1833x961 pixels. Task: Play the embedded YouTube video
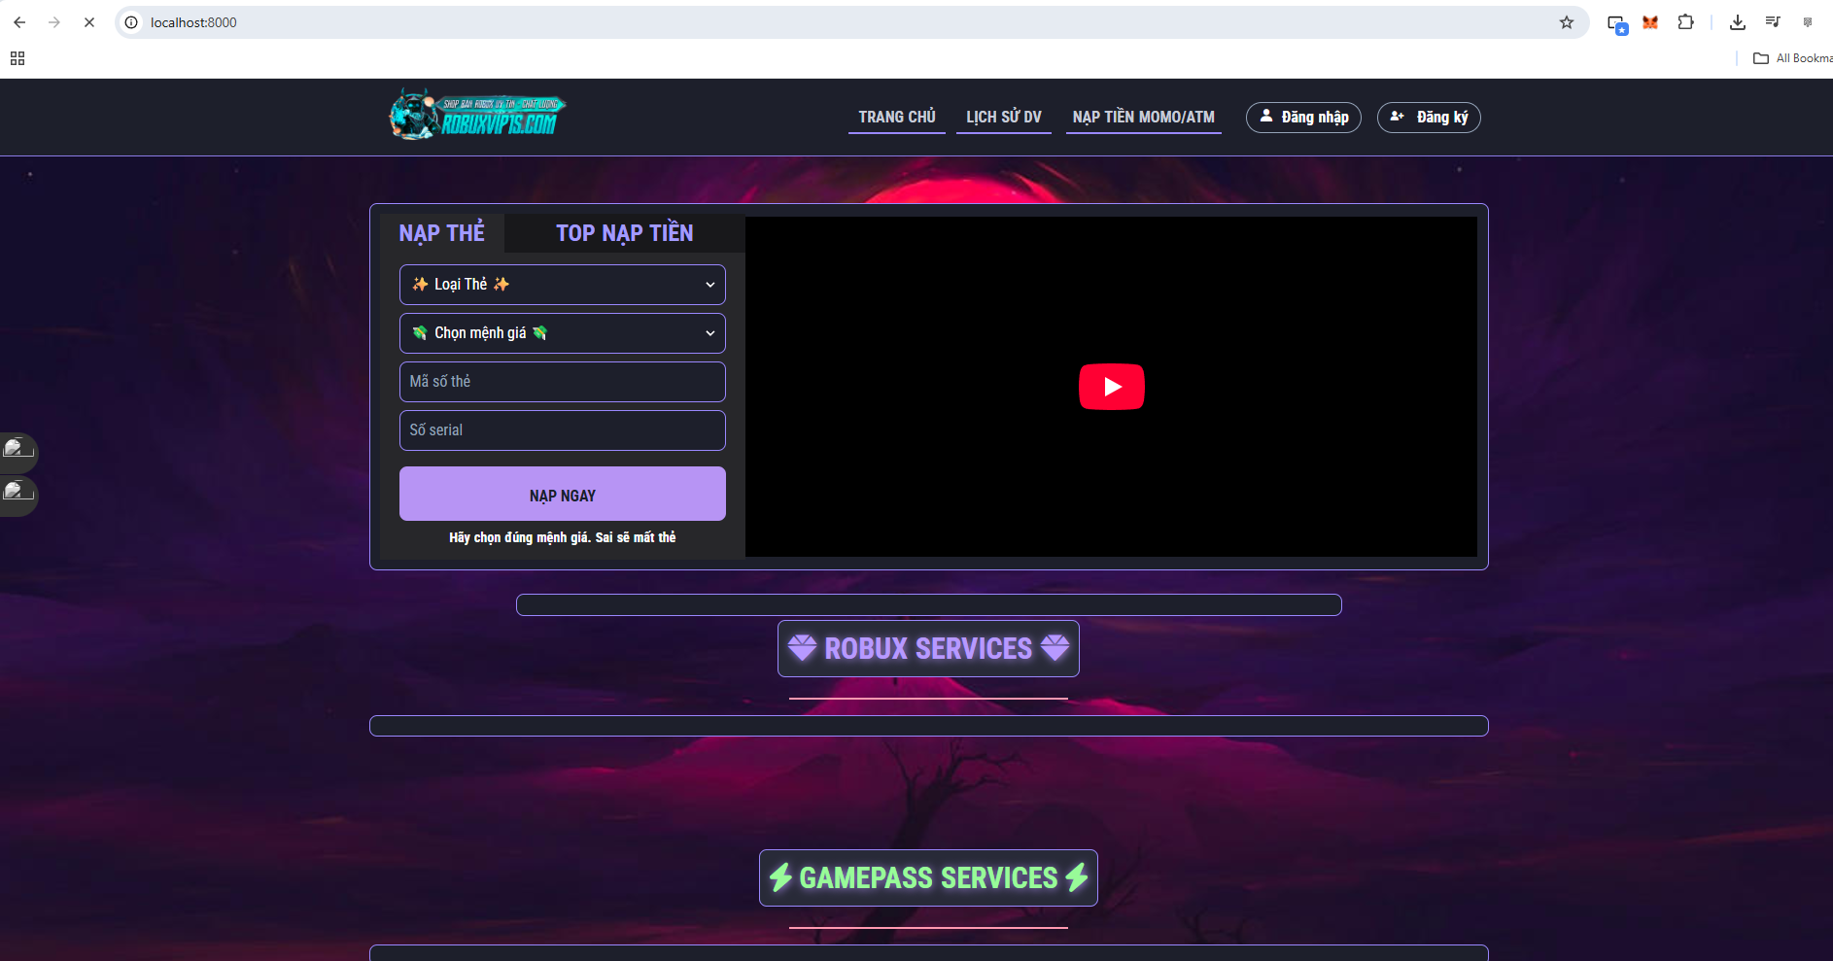tap(1111, 387)
